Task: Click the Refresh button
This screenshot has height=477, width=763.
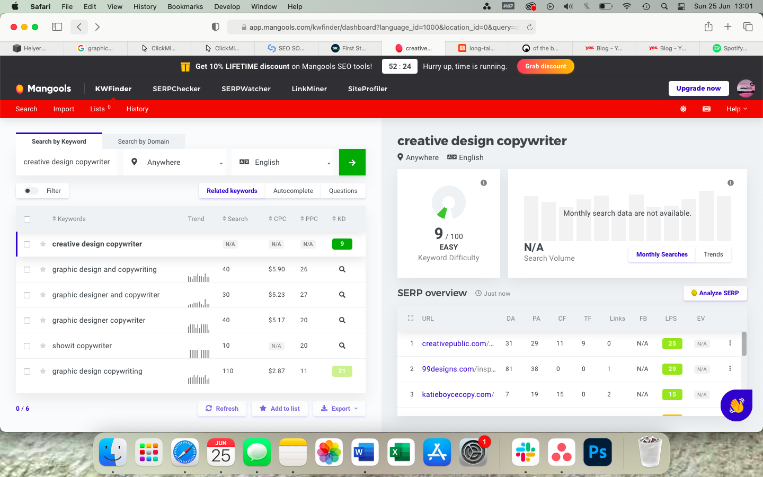Action: [x=222, y=409]
